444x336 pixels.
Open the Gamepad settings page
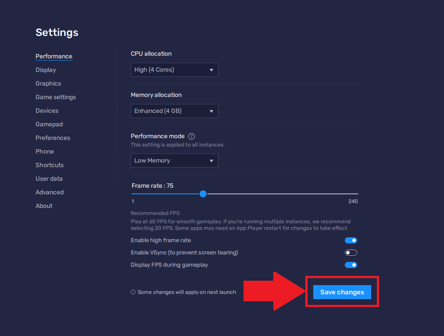click(49, 124)
